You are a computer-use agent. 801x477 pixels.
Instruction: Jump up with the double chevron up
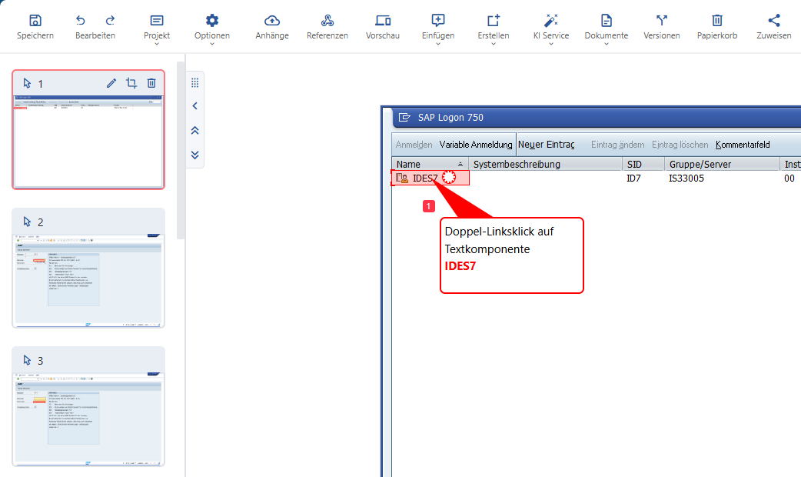tap(195, 130)
